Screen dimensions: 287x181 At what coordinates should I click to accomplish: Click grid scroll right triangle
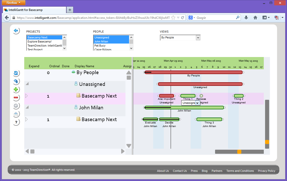click(x=123, y=151)
